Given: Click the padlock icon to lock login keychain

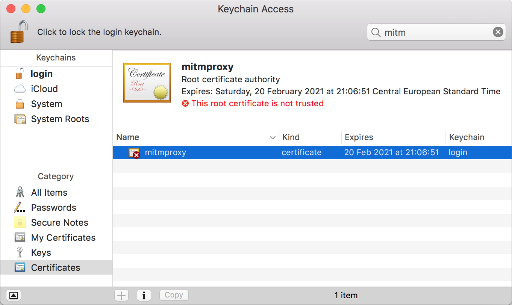Looking at the screenshot, I should [19, 32].
